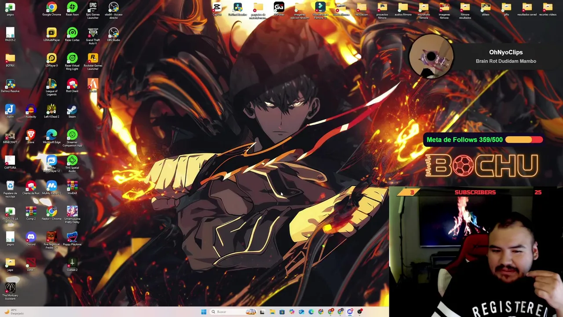Click the Brave browser shortcut
The image size is (563, 317).
pyautogui.click(x=31, y=137)
